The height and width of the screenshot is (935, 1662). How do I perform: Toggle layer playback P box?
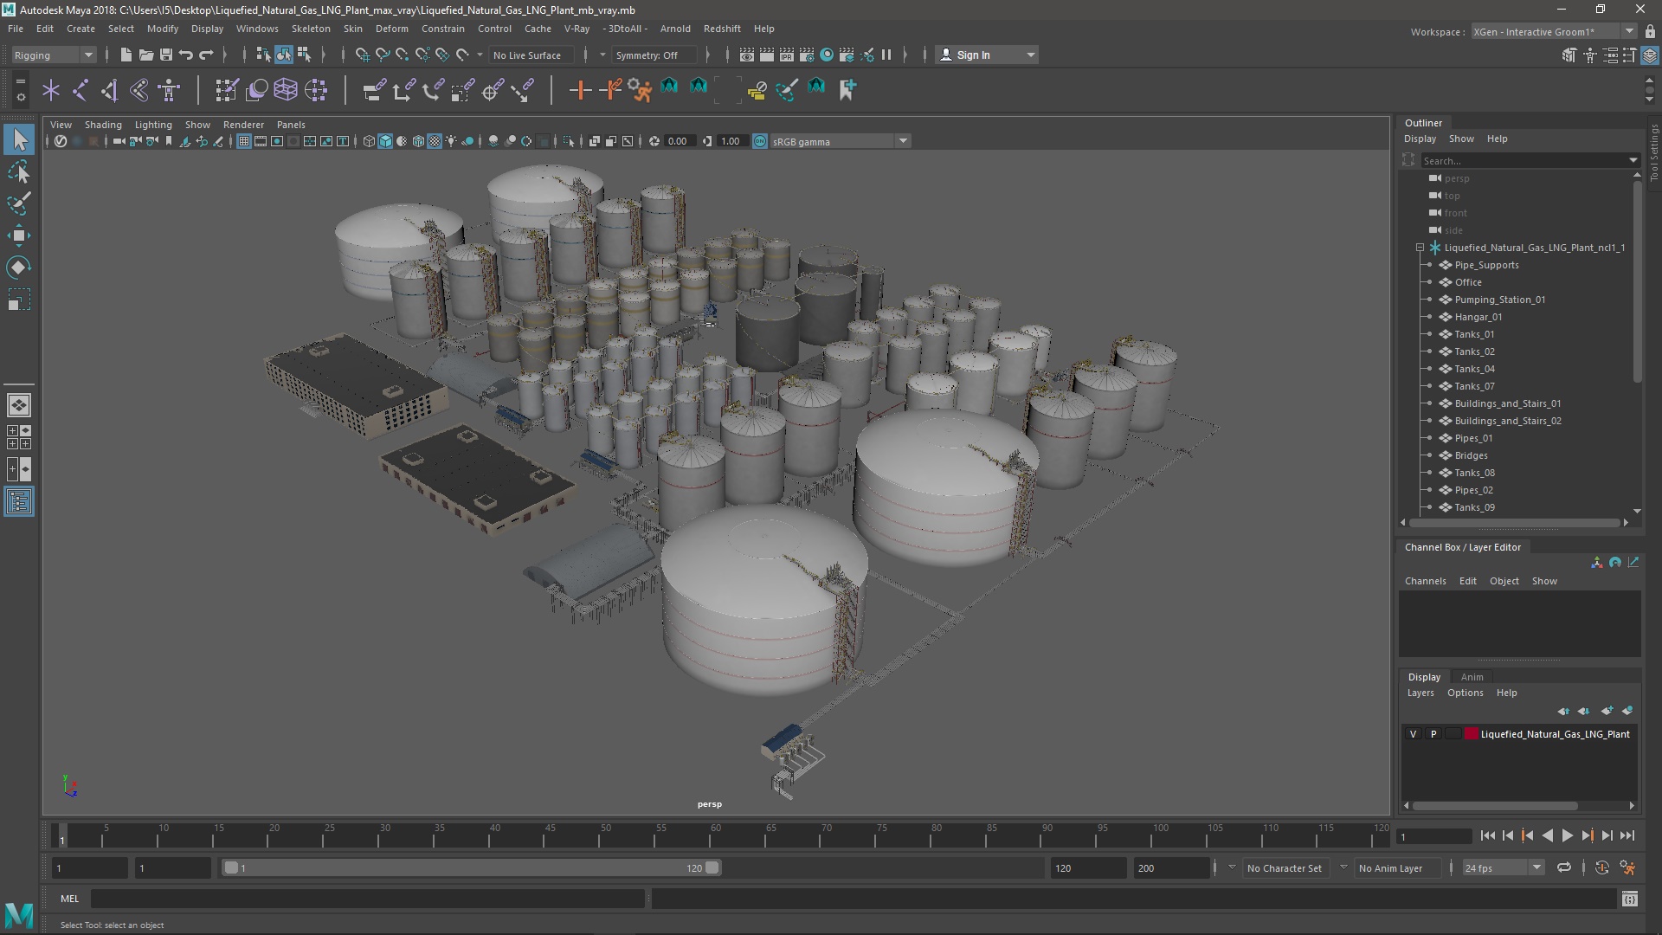pyautogui.click(x=1433, y=734)
